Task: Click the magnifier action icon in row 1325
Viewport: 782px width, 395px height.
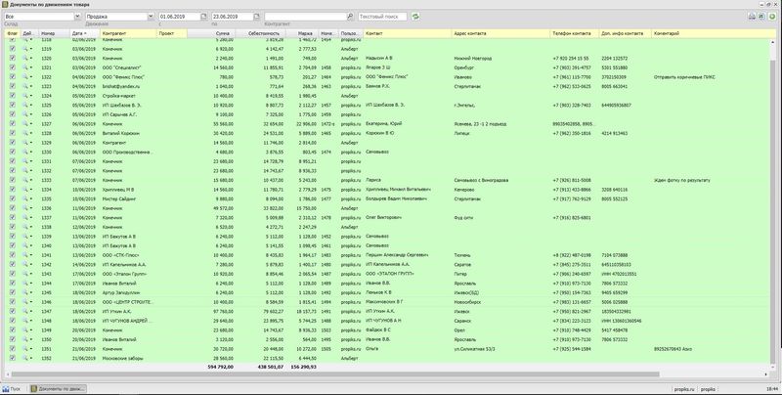Action: [25, 106]
